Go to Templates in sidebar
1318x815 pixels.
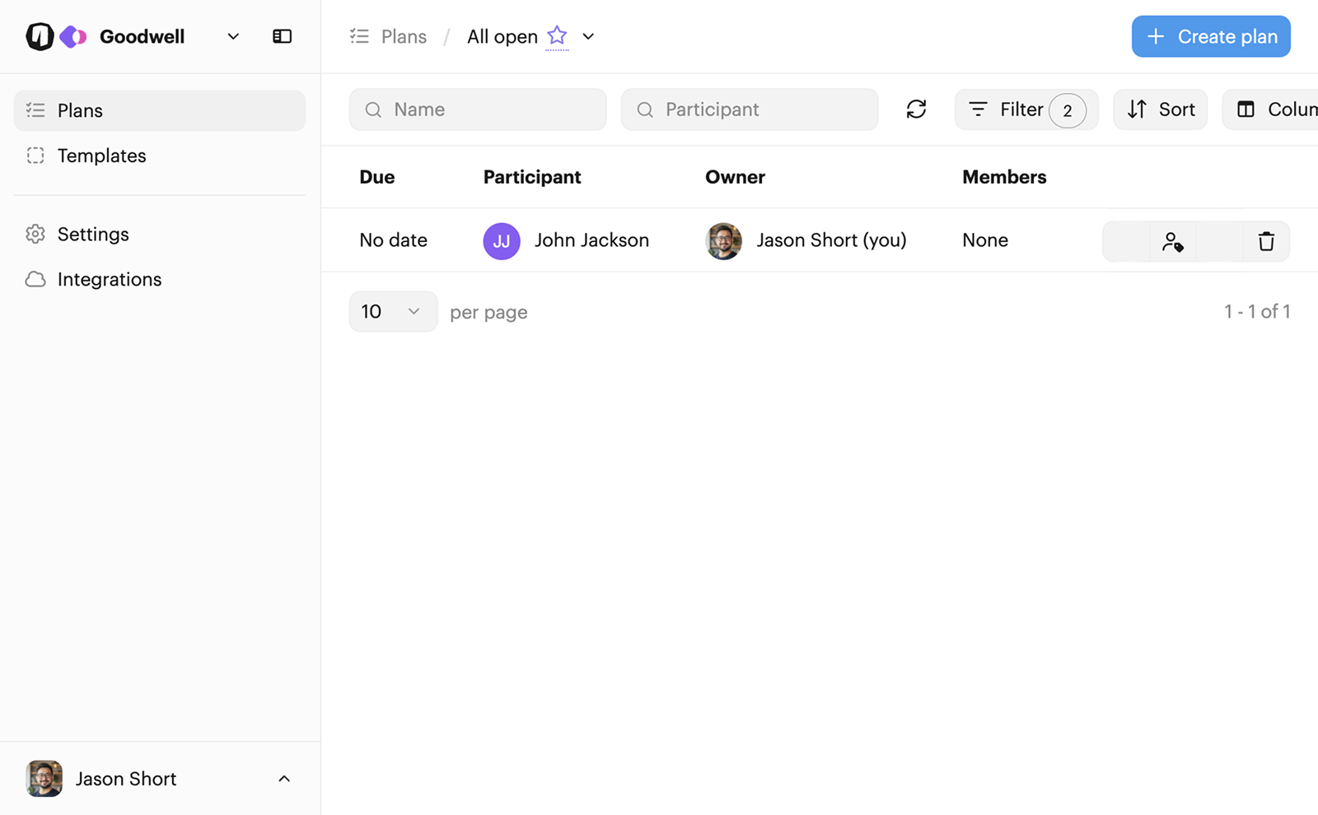(x=101, y=156)
